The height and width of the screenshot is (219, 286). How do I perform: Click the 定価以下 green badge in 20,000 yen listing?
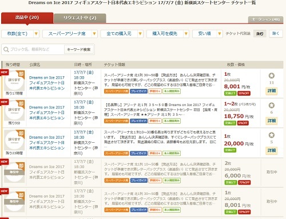click(x=230, y=150)
